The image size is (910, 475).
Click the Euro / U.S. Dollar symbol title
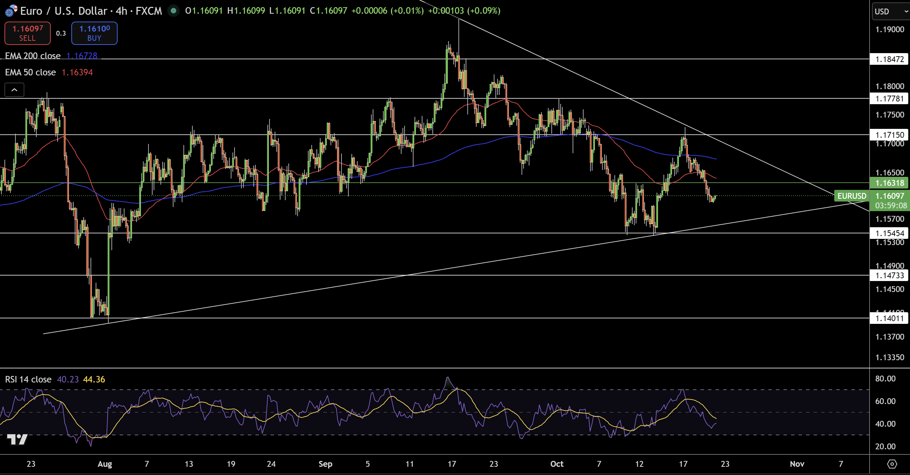[63, 11]
